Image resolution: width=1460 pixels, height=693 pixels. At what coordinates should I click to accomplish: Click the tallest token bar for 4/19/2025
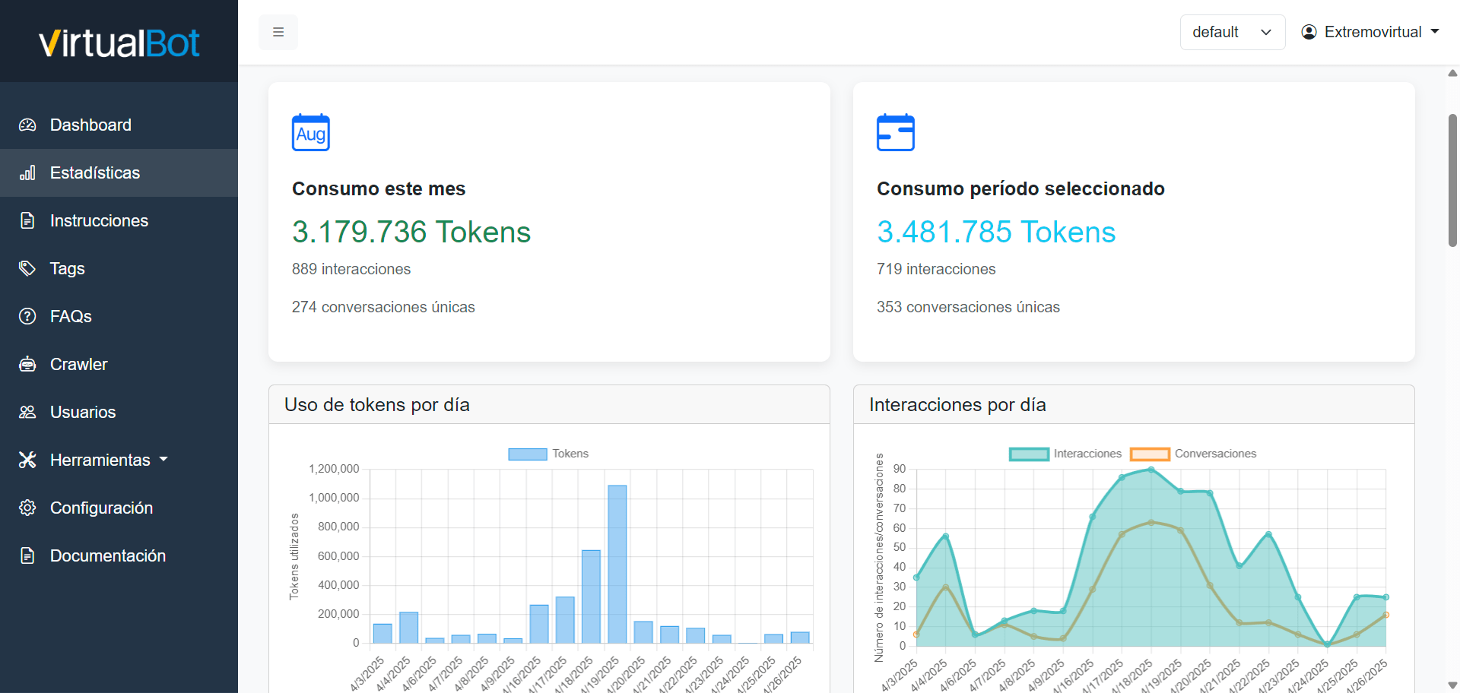617,565
